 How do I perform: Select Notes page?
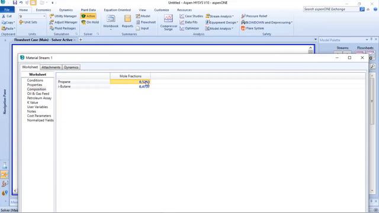point(31,111)
